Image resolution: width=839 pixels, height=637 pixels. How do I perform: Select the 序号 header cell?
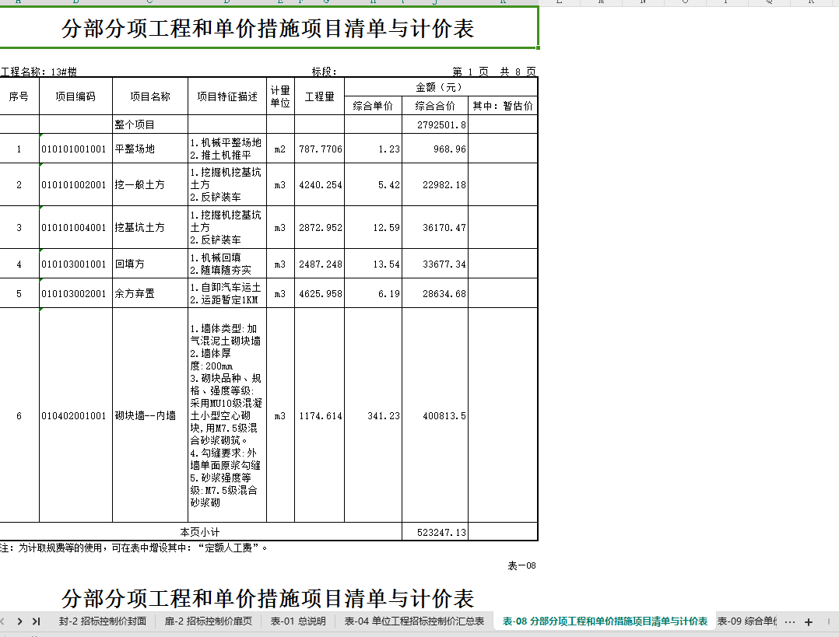[x=19, y=96]
